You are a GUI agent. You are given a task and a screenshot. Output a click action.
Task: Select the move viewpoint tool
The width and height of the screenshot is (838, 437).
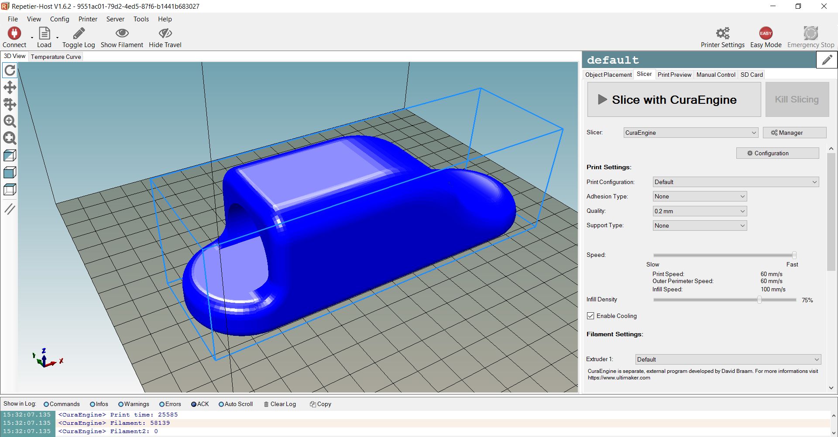[10, 87]
